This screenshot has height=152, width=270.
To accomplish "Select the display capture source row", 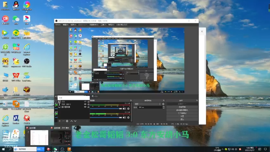I will 74,107.
